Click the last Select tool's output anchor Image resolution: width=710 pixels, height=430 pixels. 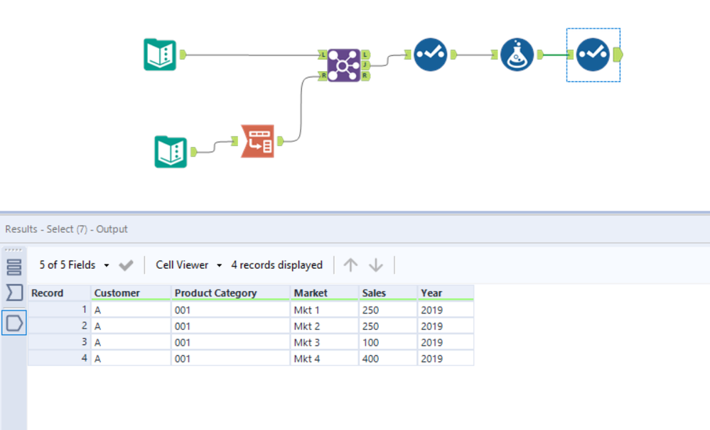point(618,55)
